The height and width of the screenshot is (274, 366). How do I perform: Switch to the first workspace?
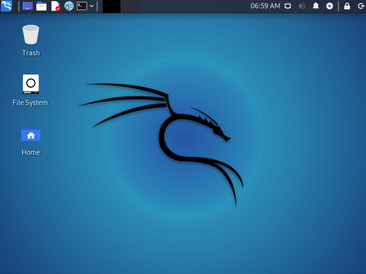tap(111, 6)
